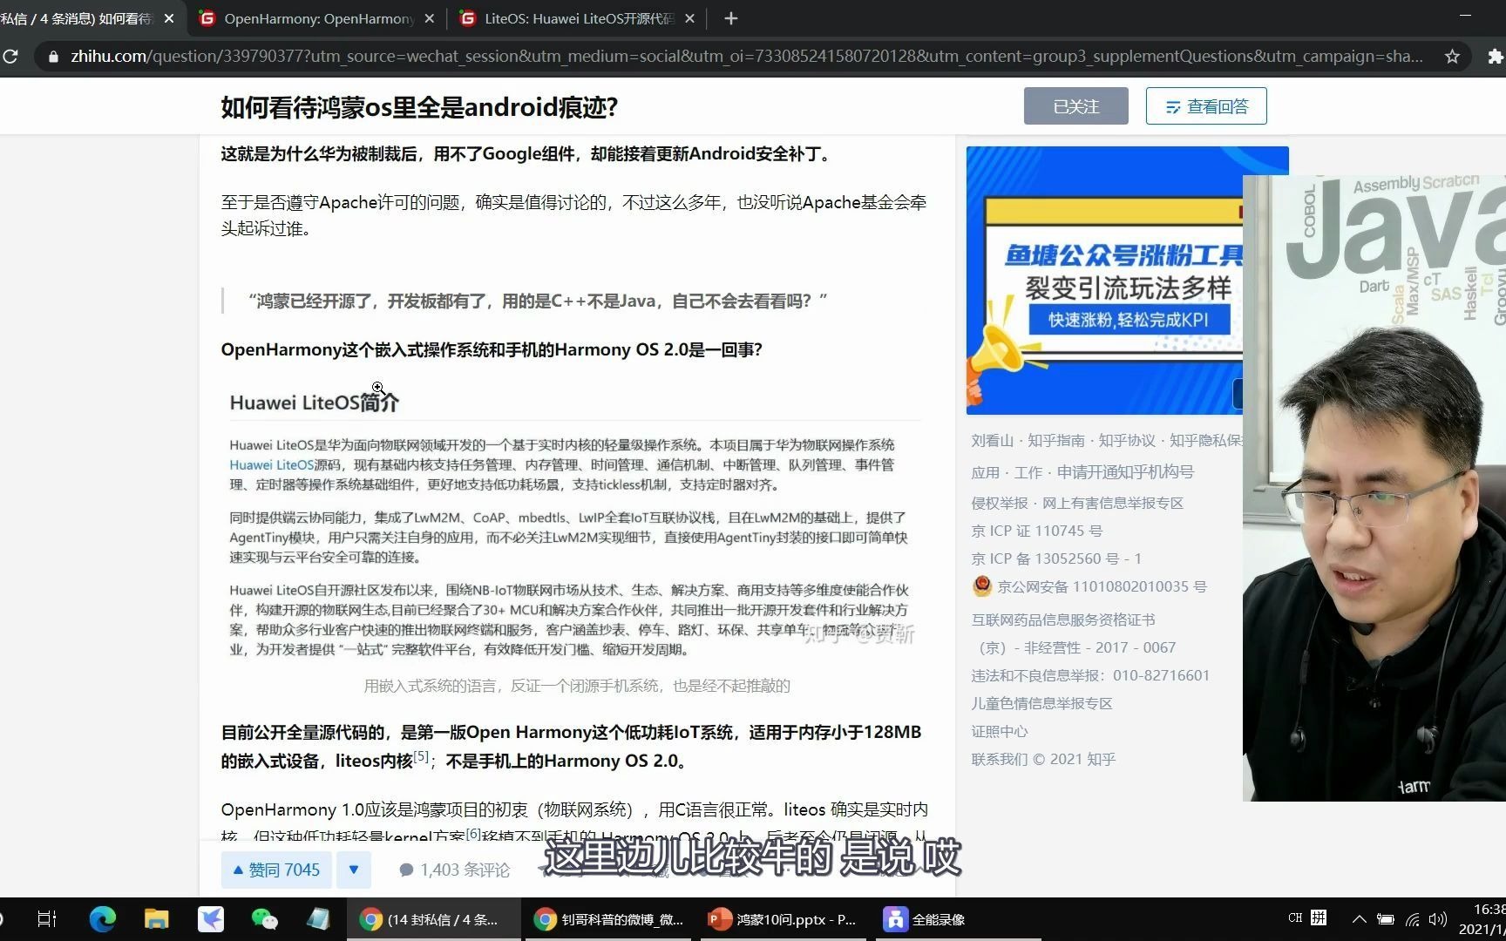The width and height of the screenshot is (1506, 941).
Task: Switch to Chrome window 14 封私信
Action: (x=432, y=919)
